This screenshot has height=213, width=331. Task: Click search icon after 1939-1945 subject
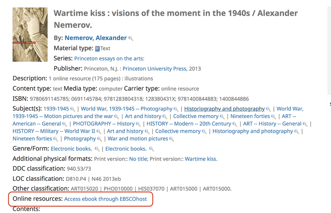[73, 109]
